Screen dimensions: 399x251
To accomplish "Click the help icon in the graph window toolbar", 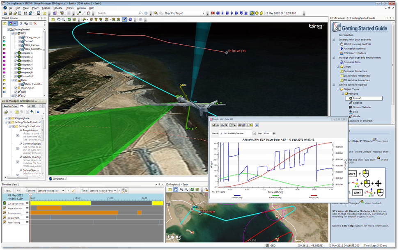I will (x=257, y=125).
